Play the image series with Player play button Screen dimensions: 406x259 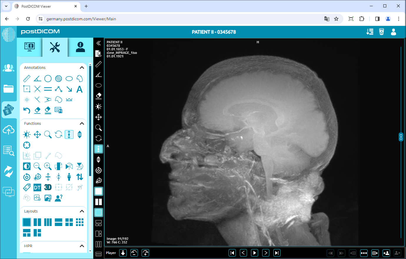(254, 253)
